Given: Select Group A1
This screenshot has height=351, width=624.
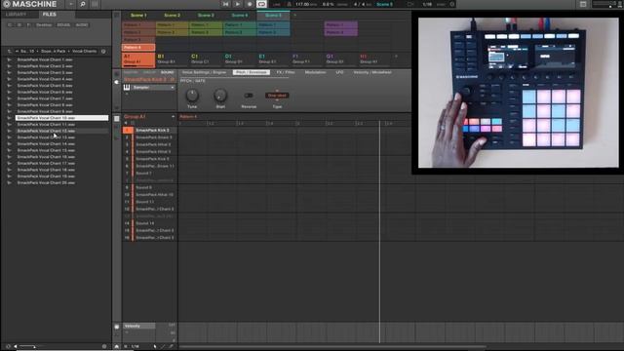Looking at the screenshot, I should [138, 59].
